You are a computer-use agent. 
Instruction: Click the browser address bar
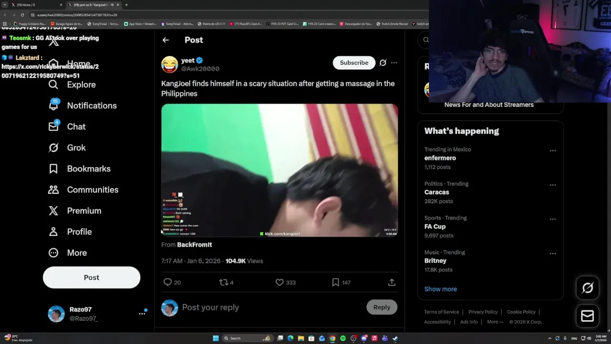click(229, 15)
